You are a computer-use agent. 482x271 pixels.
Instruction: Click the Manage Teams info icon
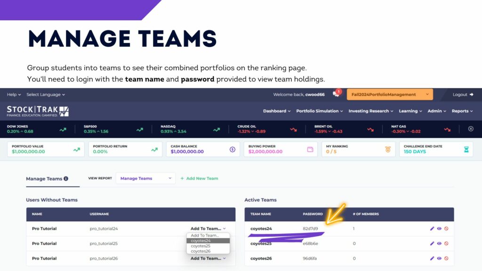coord(66,178)
